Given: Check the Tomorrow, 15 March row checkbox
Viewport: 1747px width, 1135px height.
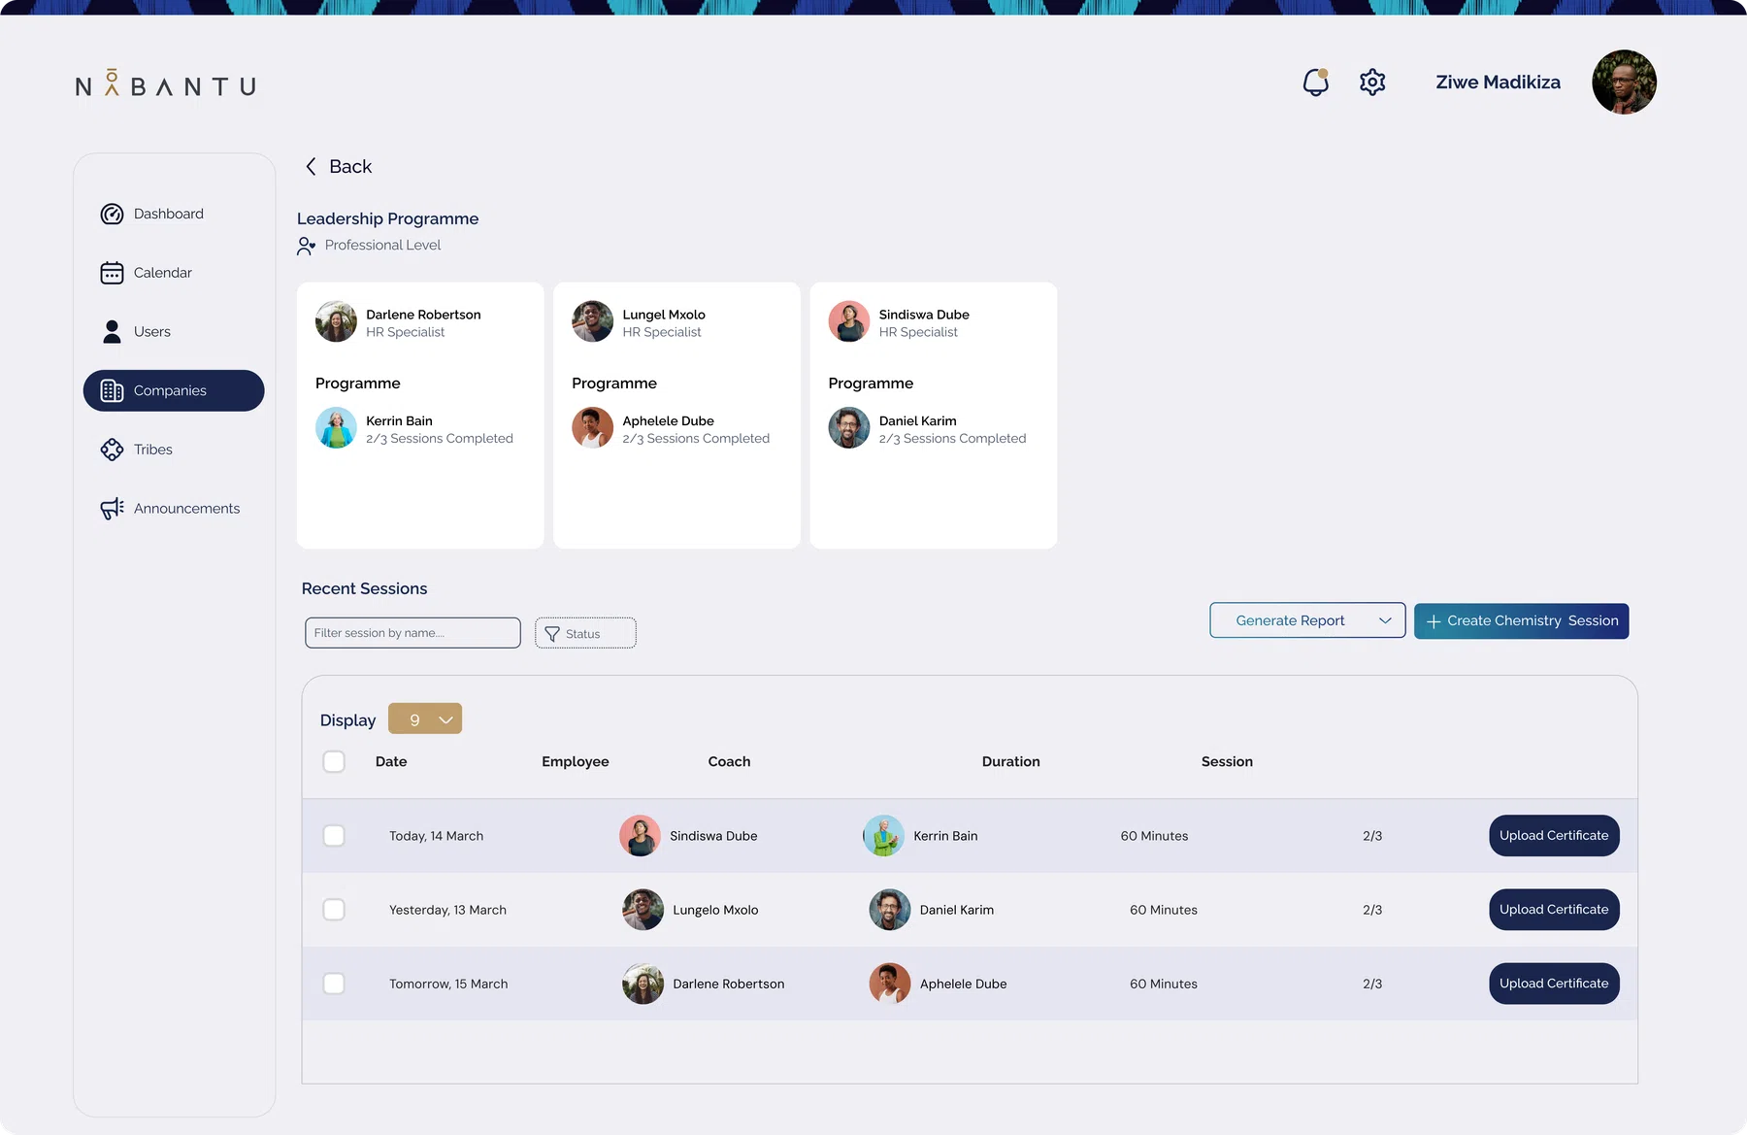Looking at the screenshot, I should [x=334, y=984].
